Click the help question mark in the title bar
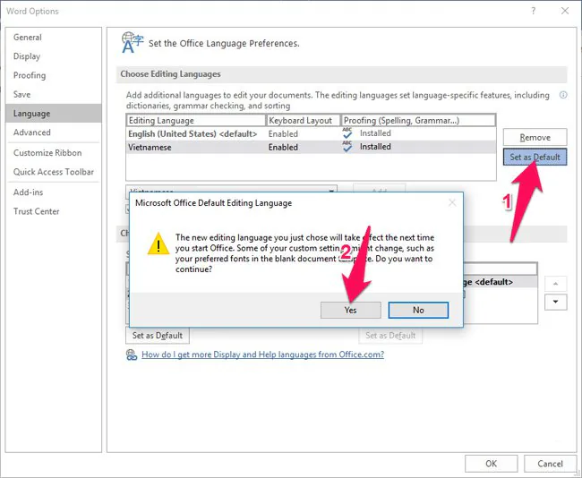 pos(534,11)
